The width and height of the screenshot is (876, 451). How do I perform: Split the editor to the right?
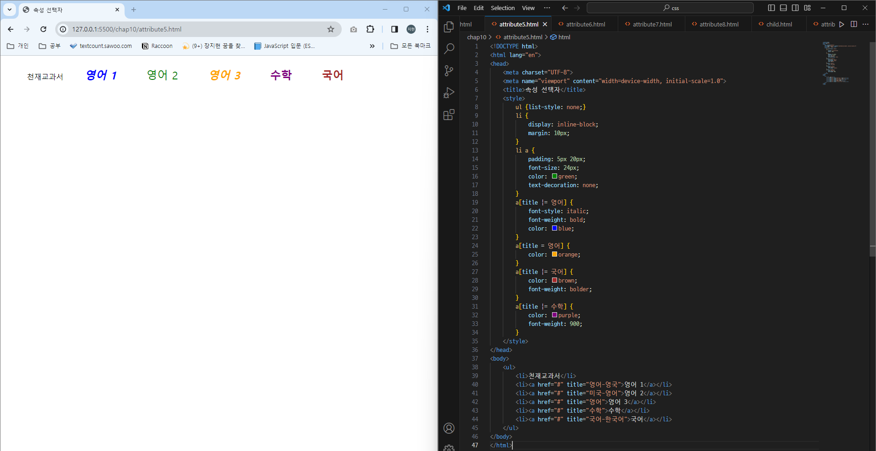[x=854, y=24]
